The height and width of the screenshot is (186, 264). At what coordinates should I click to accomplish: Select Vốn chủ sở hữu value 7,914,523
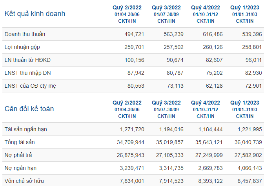coord(171,181)
